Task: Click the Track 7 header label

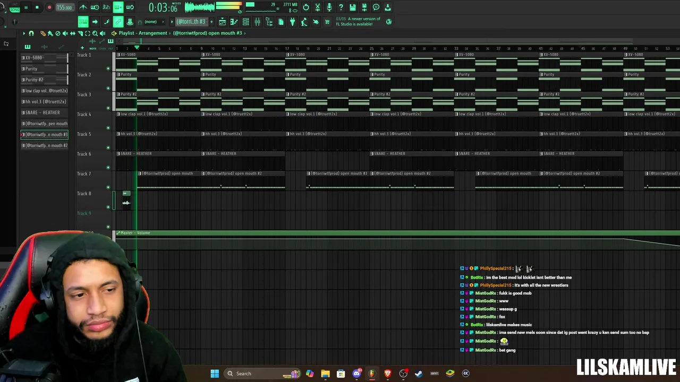Action: (84, 174)
